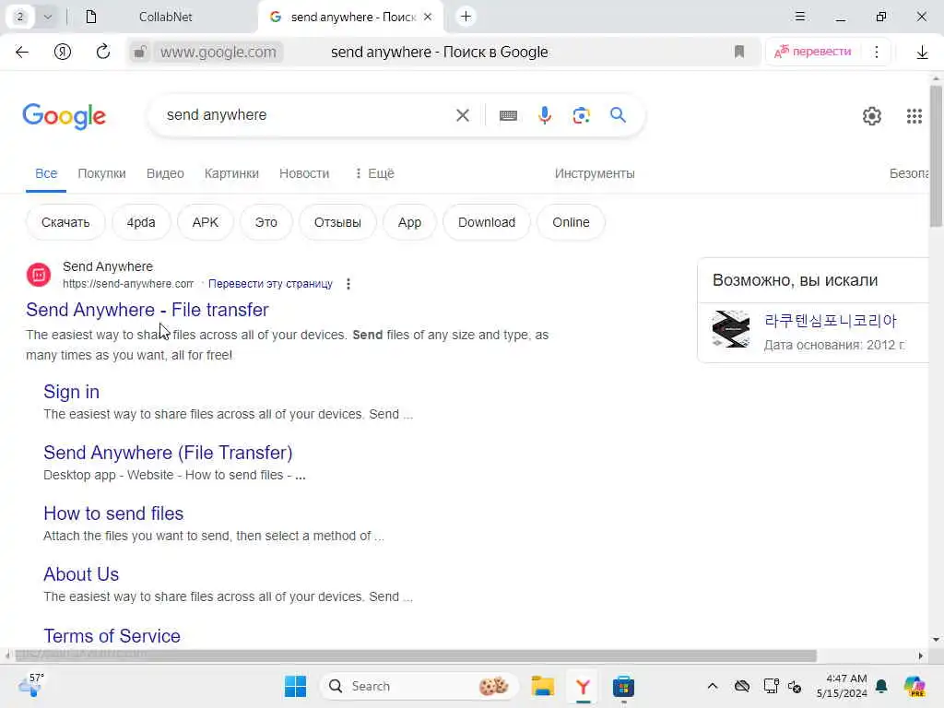The height and width of the screenshot is (708, 944).
Task: Open Send Anywhere (File Transfer) sitelink
Action: click(168, 452)
